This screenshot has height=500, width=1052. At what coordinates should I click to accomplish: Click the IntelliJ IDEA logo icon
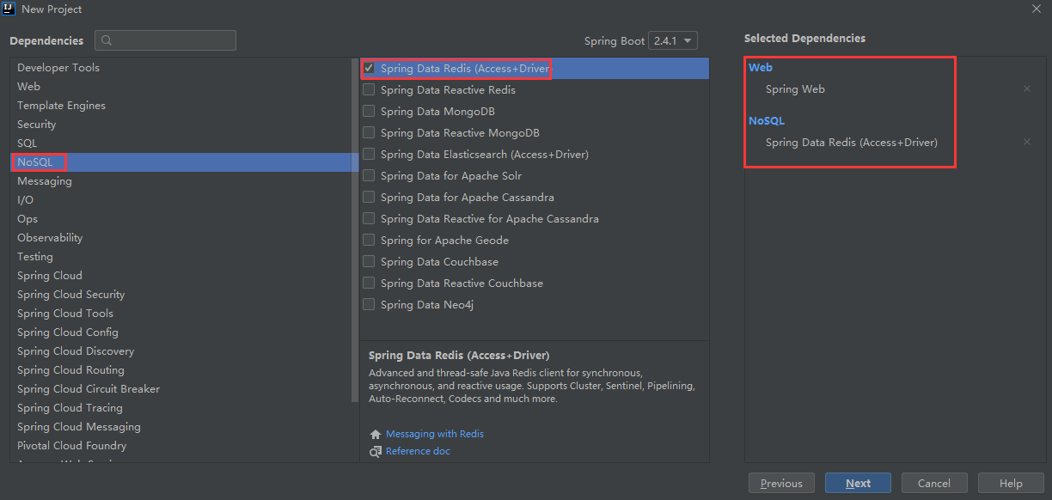[9, 9]
